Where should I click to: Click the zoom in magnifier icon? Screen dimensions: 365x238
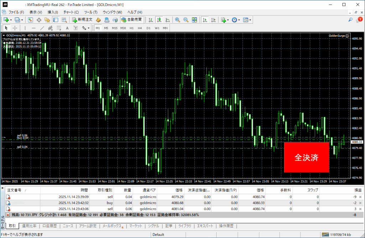tap(178, 20)
